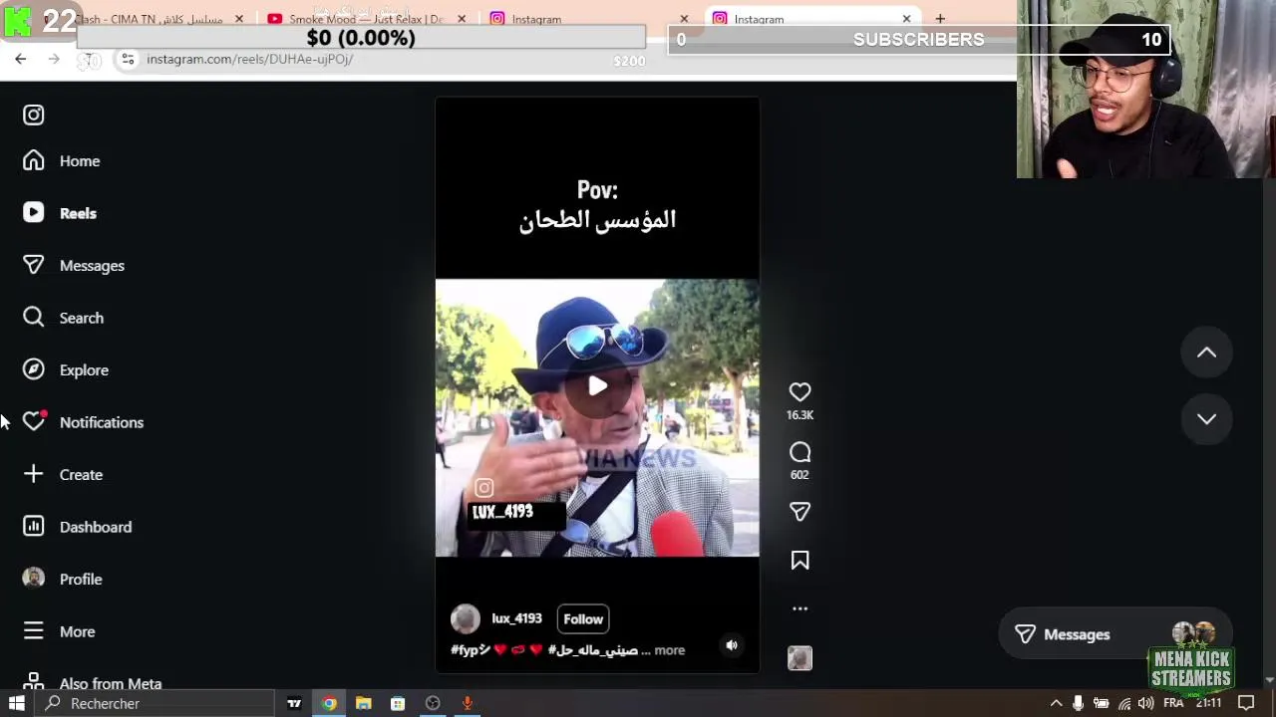Click the site info icon in address bar
Image resolution: width=1276 pixels, height=717 pixels.
pos(128,60)
